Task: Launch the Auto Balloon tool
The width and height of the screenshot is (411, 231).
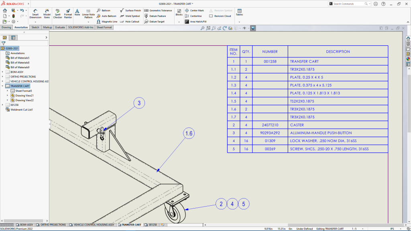Action: (108, 16)
